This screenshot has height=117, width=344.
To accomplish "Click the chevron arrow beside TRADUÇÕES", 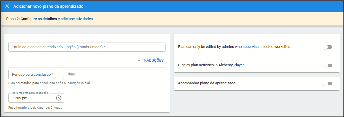I will (139, 61).
